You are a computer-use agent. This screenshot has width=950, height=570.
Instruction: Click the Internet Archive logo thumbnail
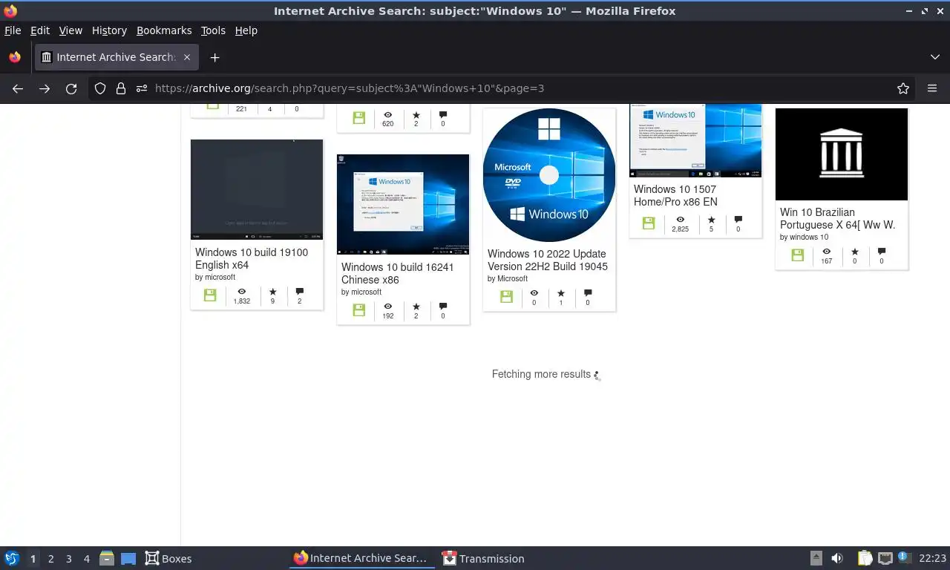(842, 154)
